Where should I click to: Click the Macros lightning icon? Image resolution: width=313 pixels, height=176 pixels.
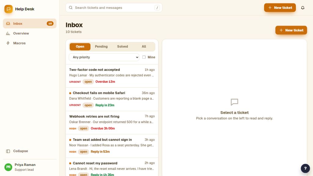click(x=8, y=43)
